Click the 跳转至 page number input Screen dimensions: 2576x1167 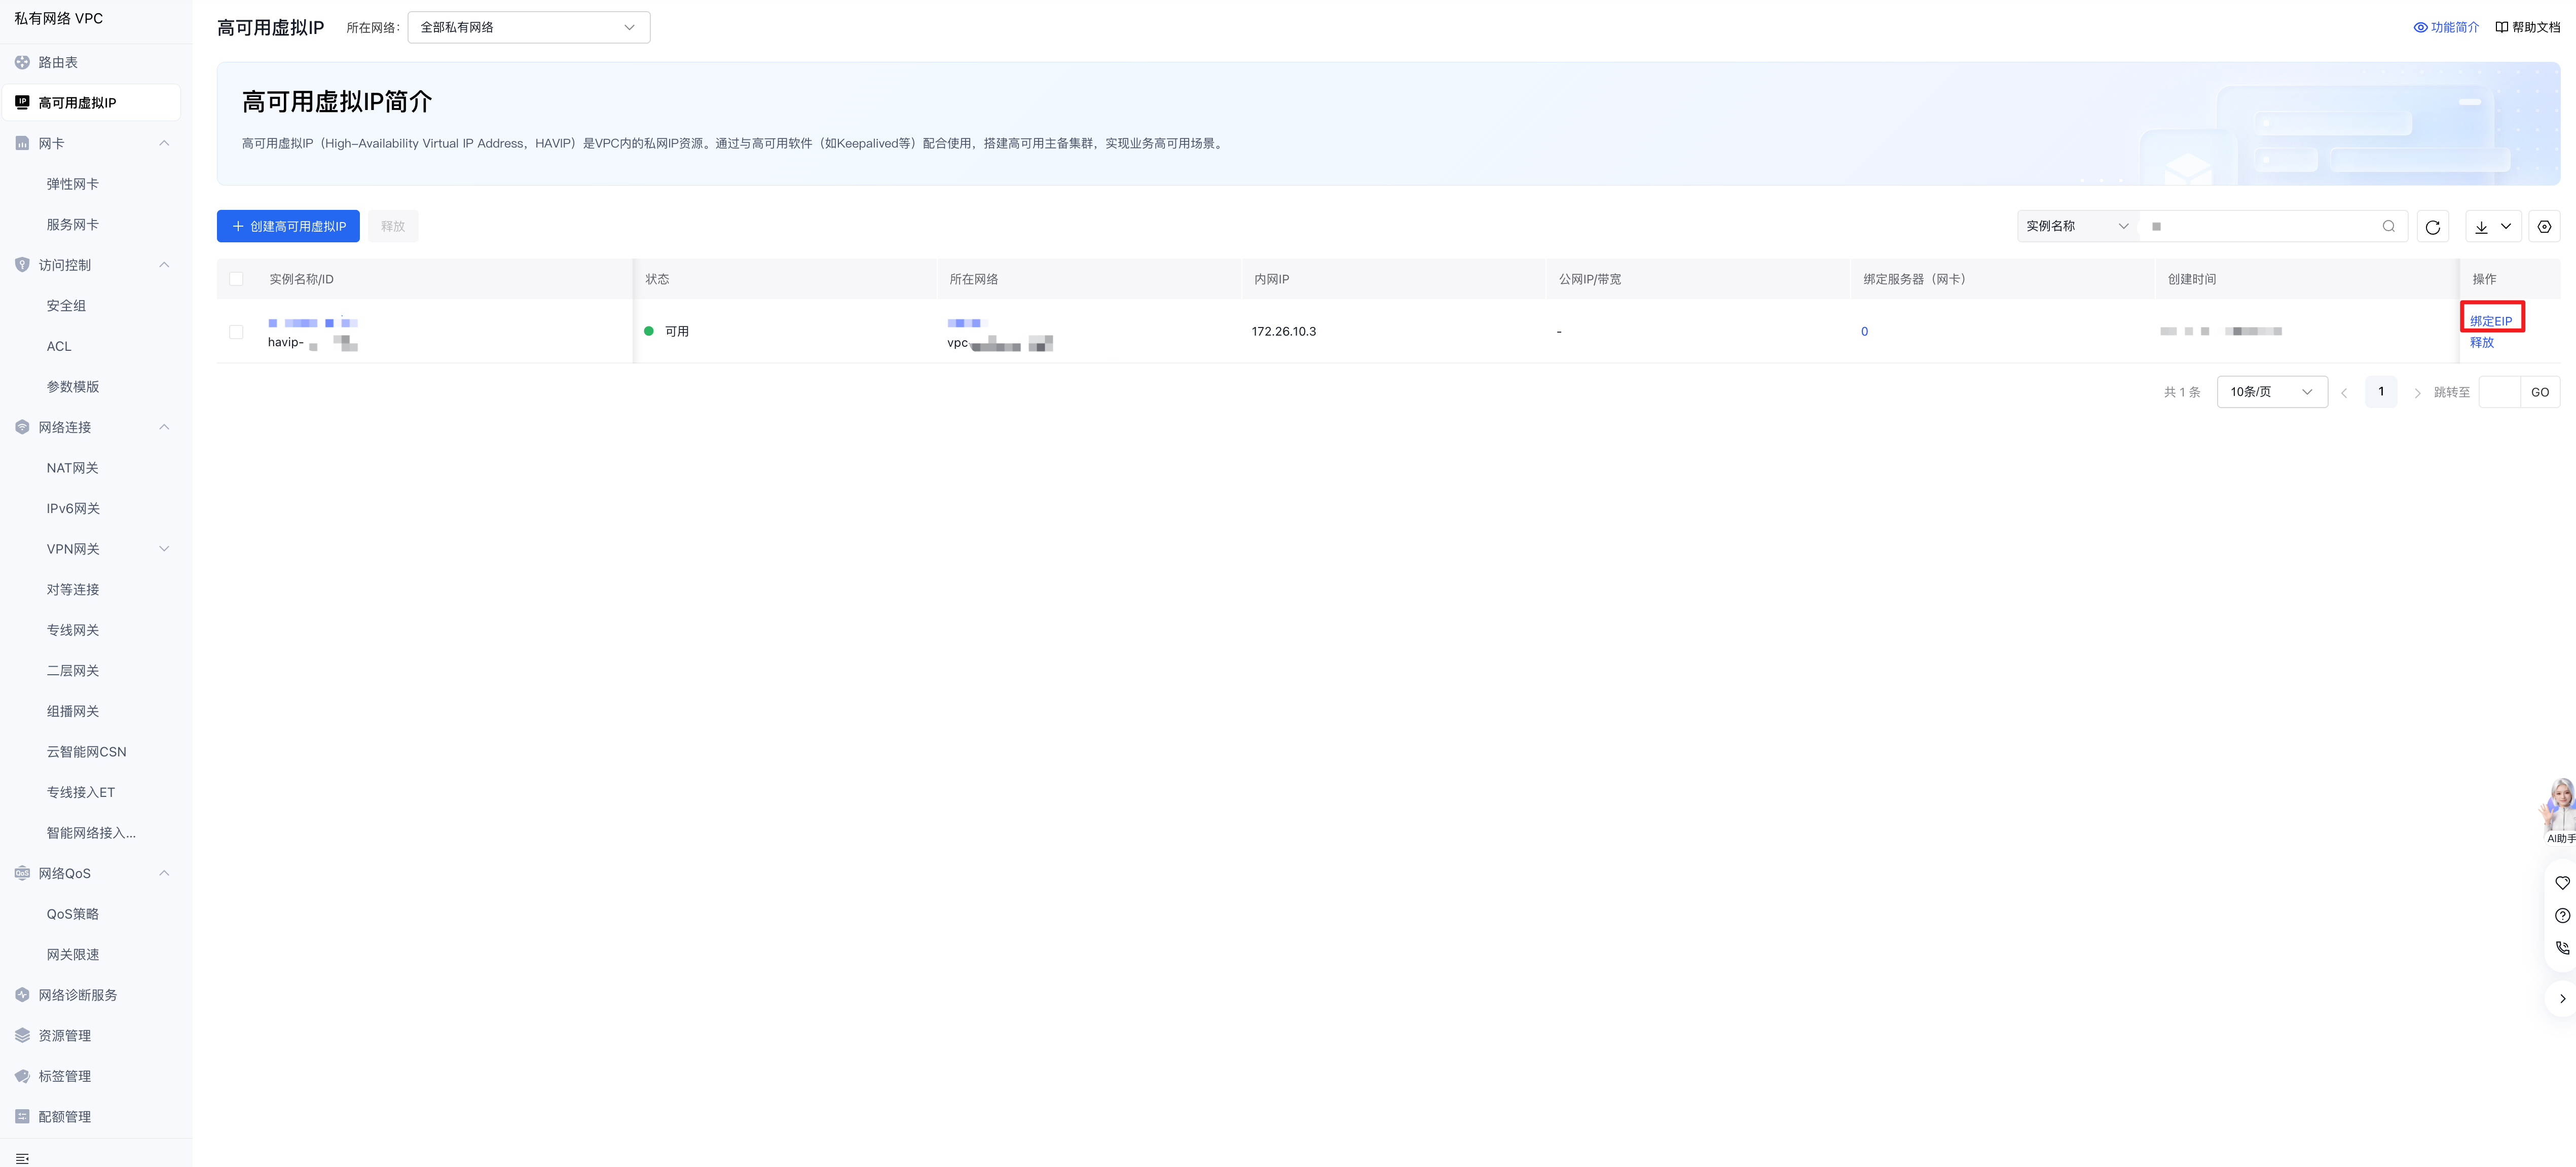tap(2499, 392)
